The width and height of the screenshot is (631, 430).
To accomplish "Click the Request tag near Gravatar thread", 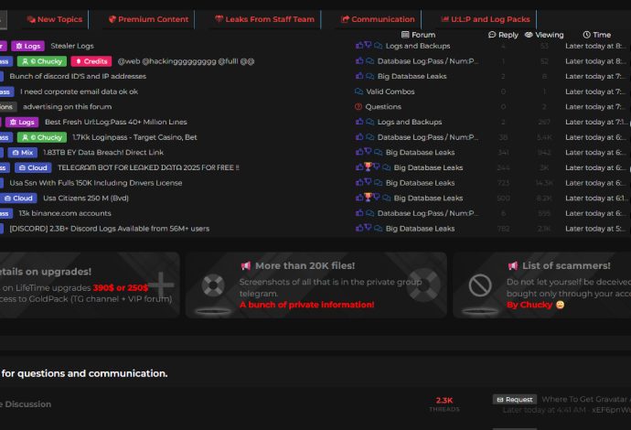I will [x=515, y=400].
